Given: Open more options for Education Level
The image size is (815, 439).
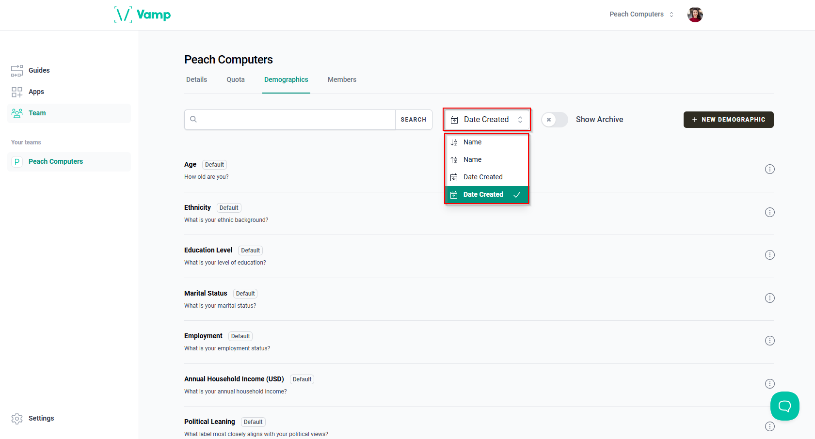Looking at the screenshot, I should point(769,255).
